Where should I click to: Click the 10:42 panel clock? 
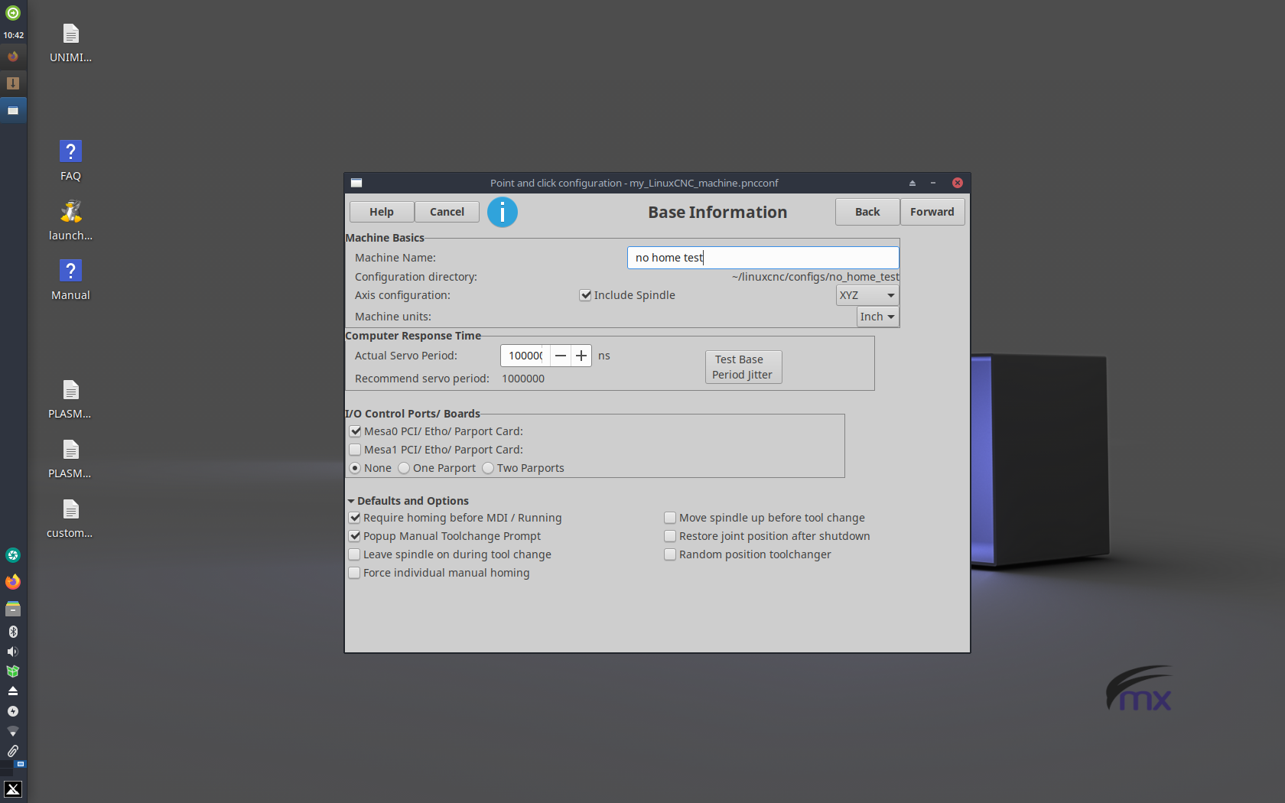(x=13, y=35)
